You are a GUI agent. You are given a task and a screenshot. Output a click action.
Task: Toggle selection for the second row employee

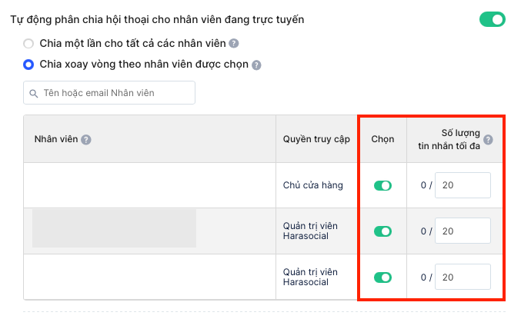(x=382, y=231)
